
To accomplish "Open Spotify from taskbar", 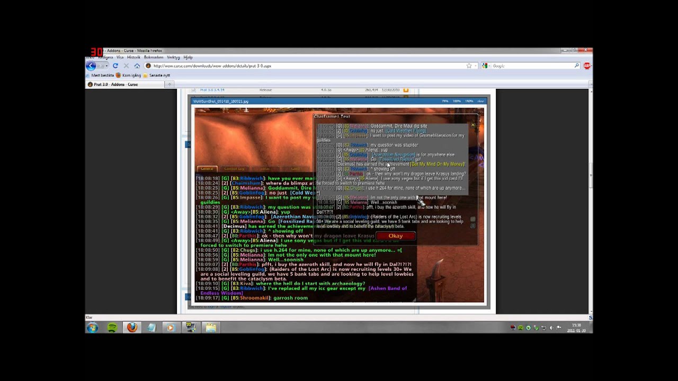I will (112, 328).
